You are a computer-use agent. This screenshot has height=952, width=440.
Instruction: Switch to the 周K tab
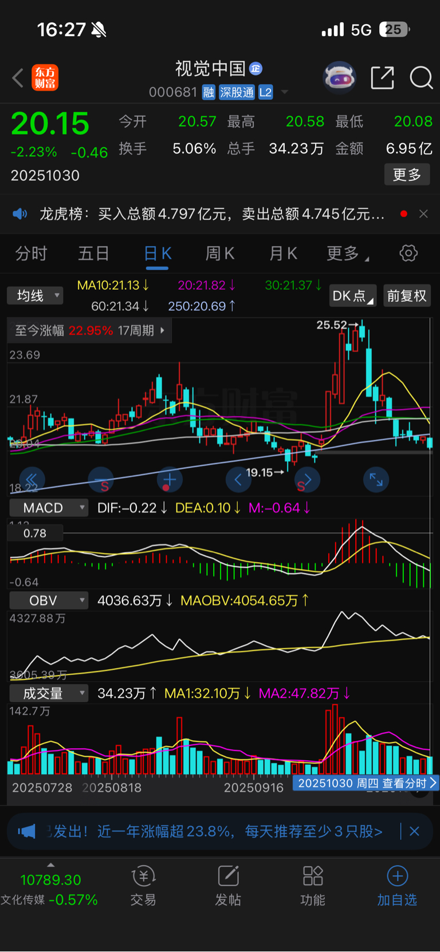(220, 253)
